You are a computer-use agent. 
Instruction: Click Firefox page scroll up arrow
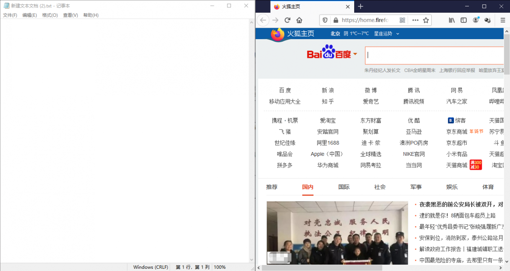click(x=507, y=31)
